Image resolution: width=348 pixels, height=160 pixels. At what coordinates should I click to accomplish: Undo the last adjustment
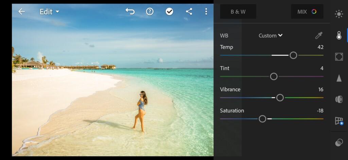130,12
